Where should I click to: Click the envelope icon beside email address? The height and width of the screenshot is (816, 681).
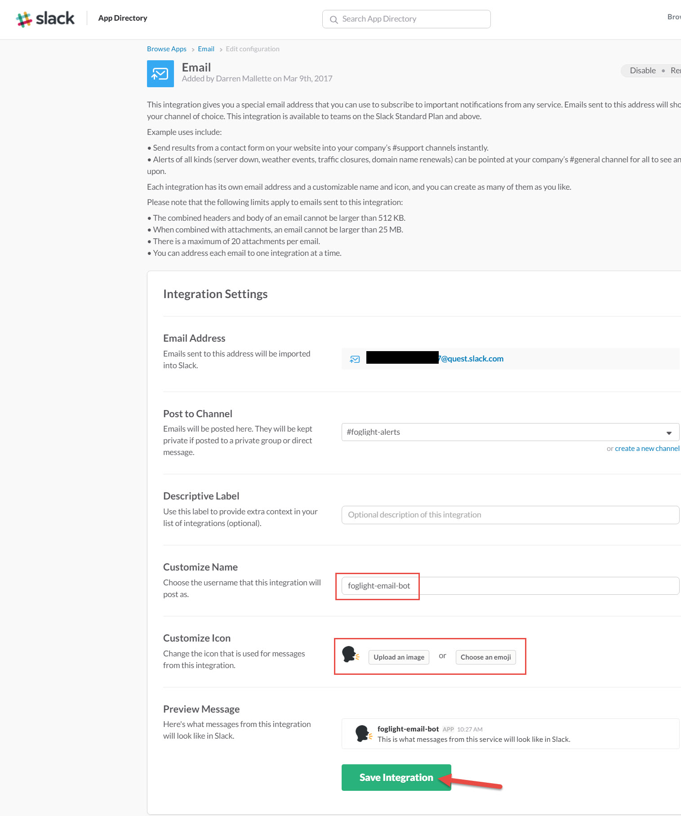click(355, 359)
